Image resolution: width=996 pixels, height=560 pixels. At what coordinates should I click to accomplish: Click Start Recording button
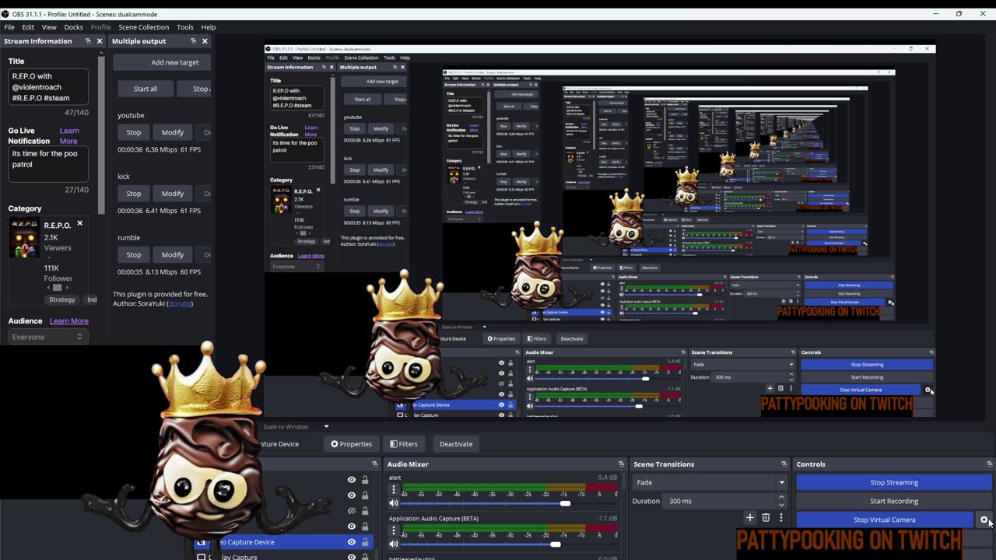coord(894,501)
